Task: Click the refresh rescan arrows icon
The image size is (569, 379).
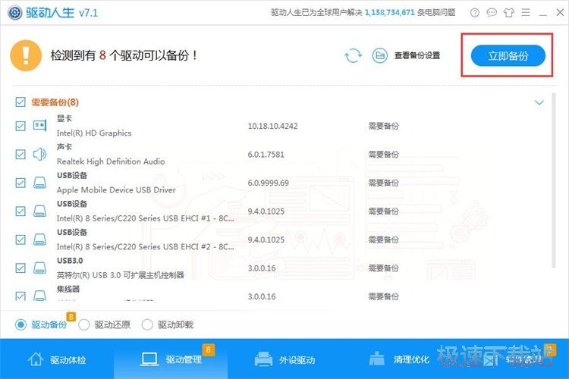Action: coord(353,55)
